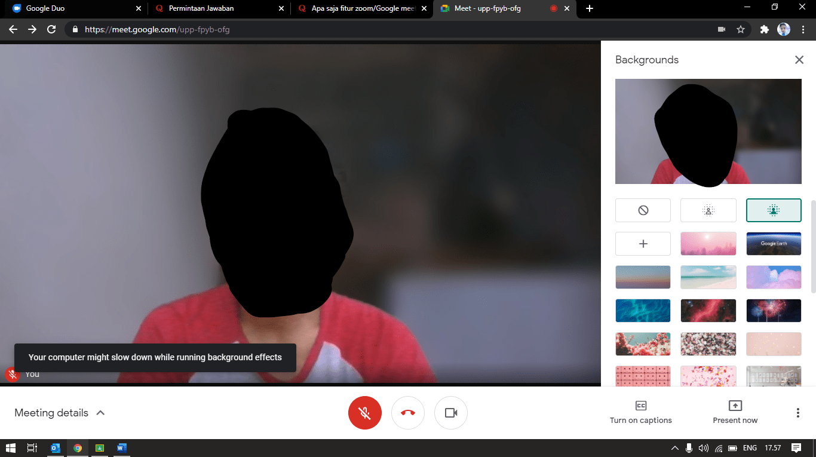Screen dimensions: 816x457
Task: Choose the red nebula space background
Action: pos(708,311)
